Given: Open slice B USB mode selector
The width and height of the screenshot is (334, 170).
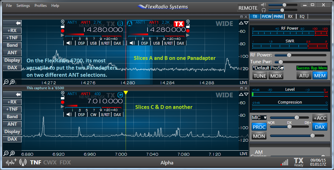Looking at the screenshot, I should 93,43.
